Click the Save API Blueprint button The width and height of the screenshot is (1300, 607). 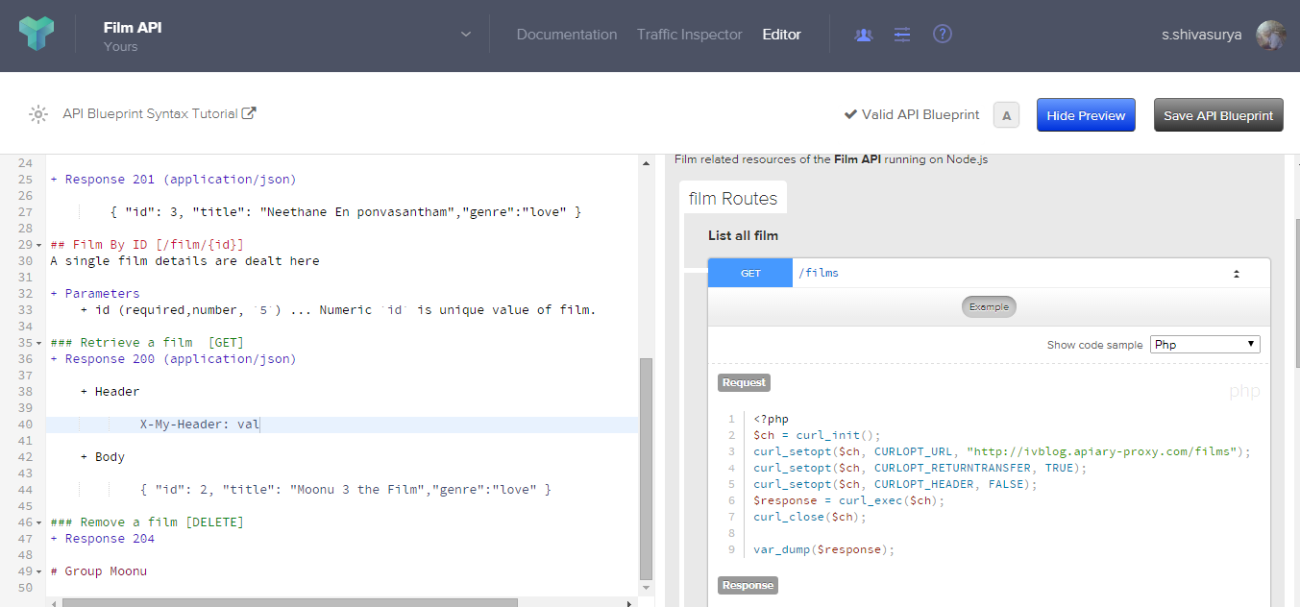[x=1218, y=115]
